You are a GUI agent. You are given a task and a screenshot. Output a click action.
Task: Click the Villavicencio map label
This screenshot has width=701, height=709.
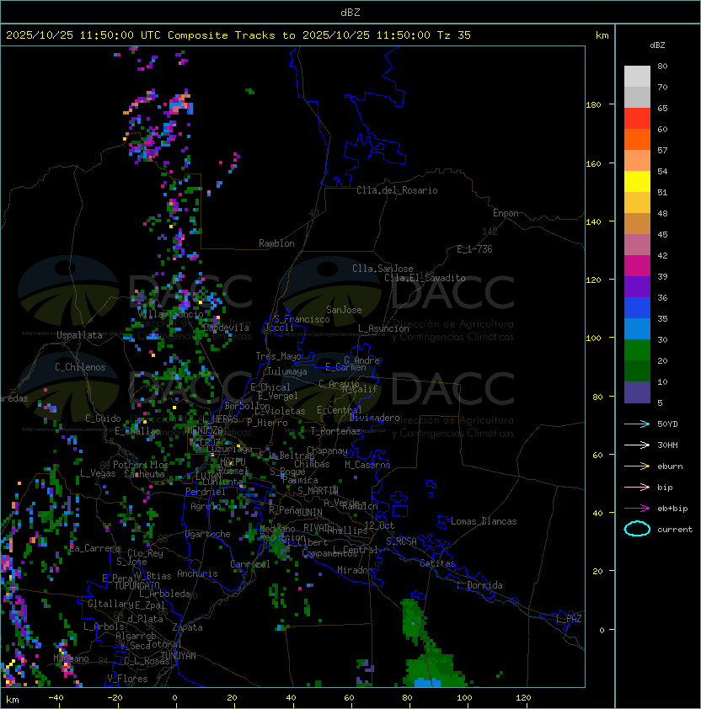coord(170,314)
